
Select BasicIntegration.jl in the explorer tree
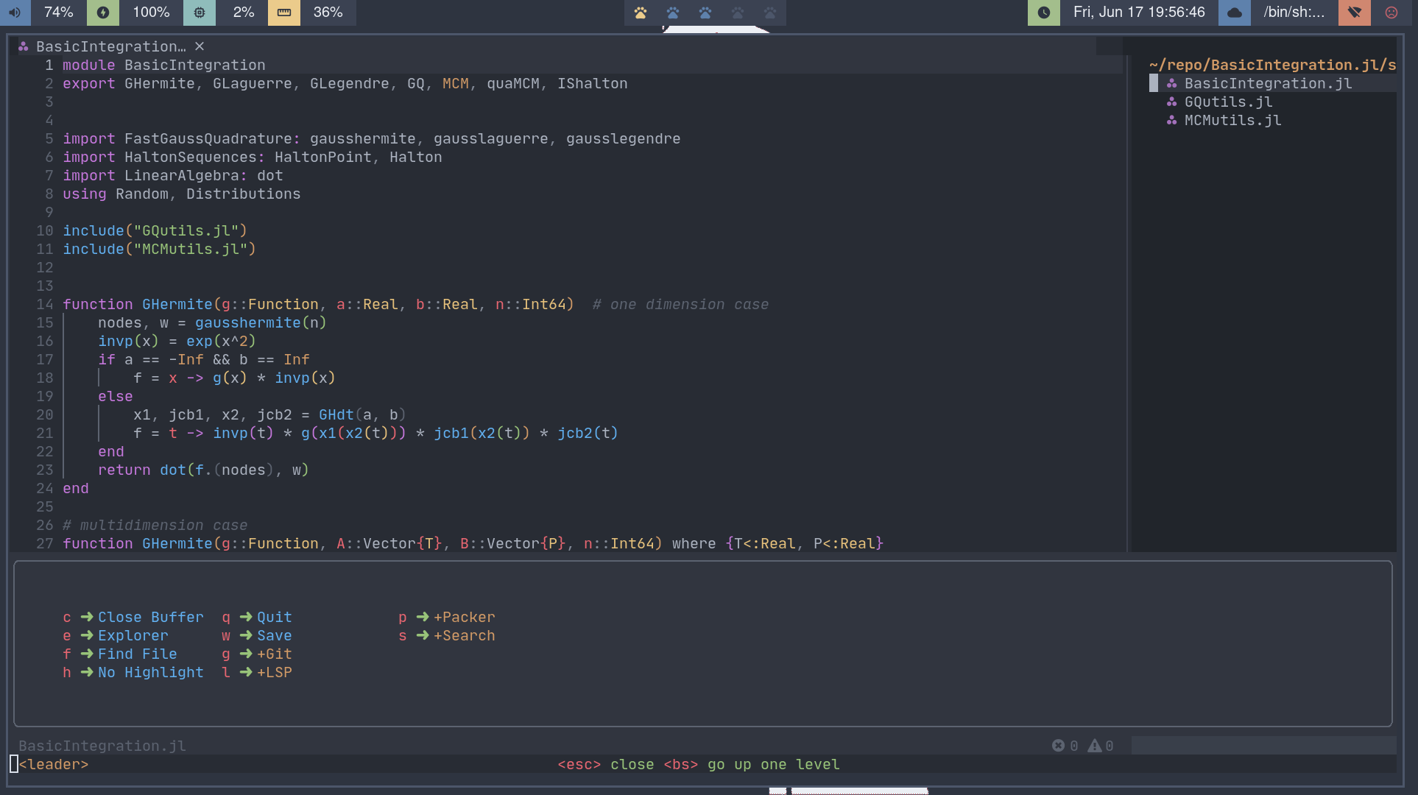click(x=1268, y=83)
